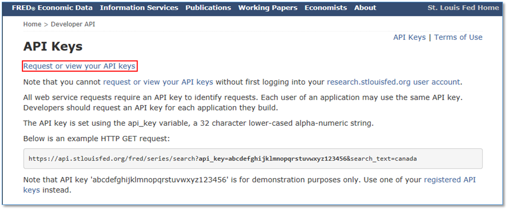Click the API Keys page heading
Image resolution: width=508 pixels, height=210 pixels.
pyautogui.click(x=53, y=47)
